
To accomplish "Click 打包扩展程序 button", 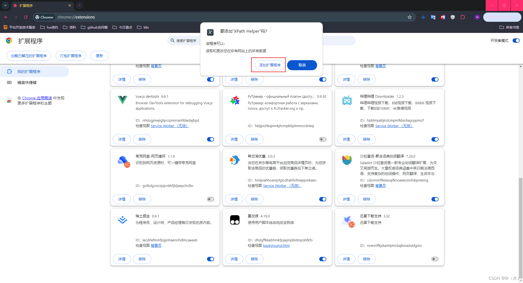I will point(71,56).
